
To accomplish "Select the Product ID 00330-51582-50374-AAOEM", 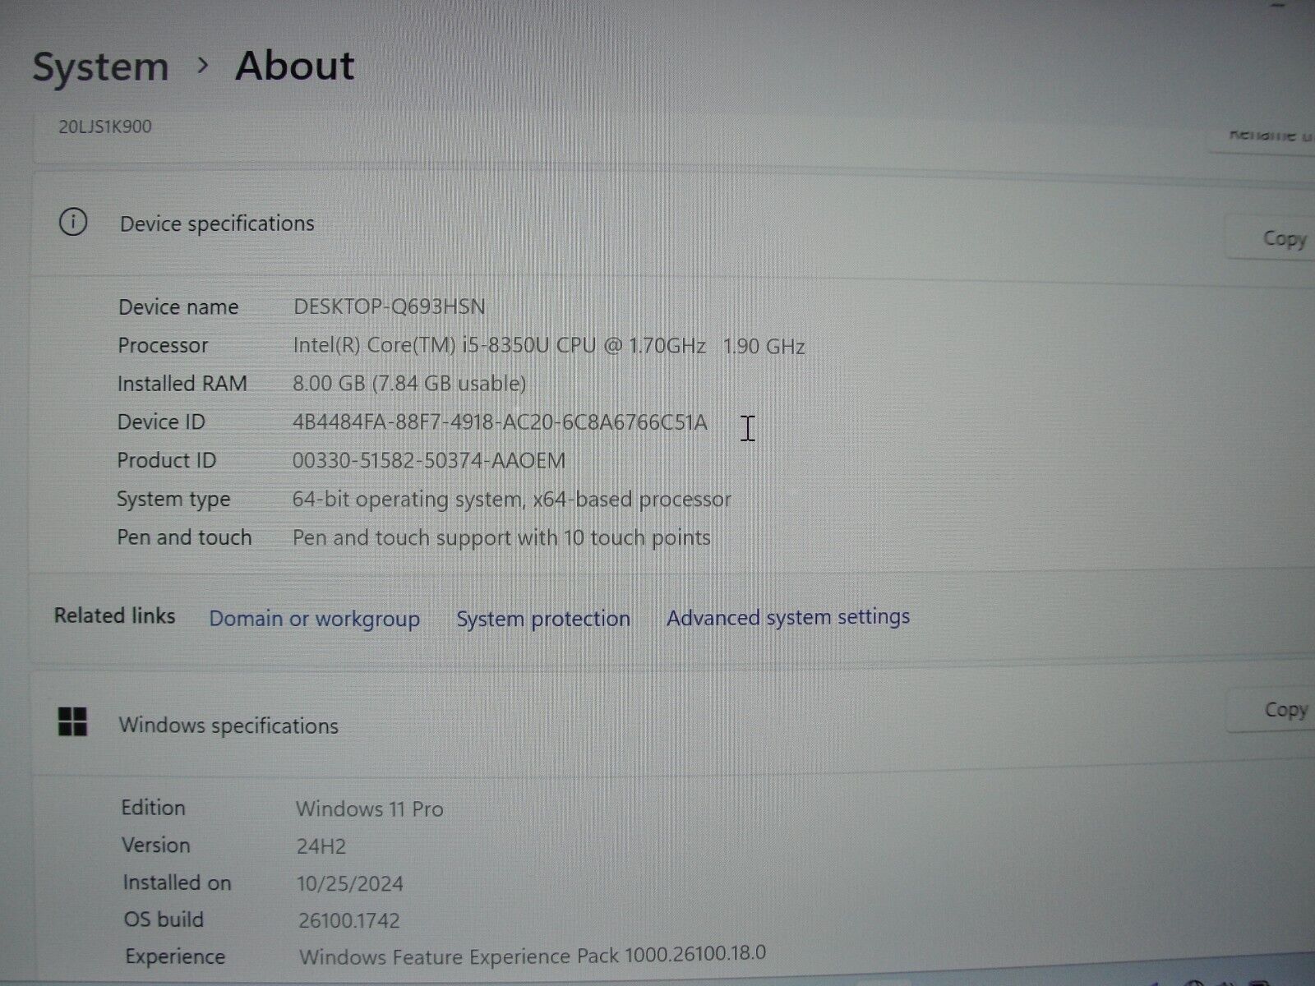I will pyautogui.click(x=429, y=460).
